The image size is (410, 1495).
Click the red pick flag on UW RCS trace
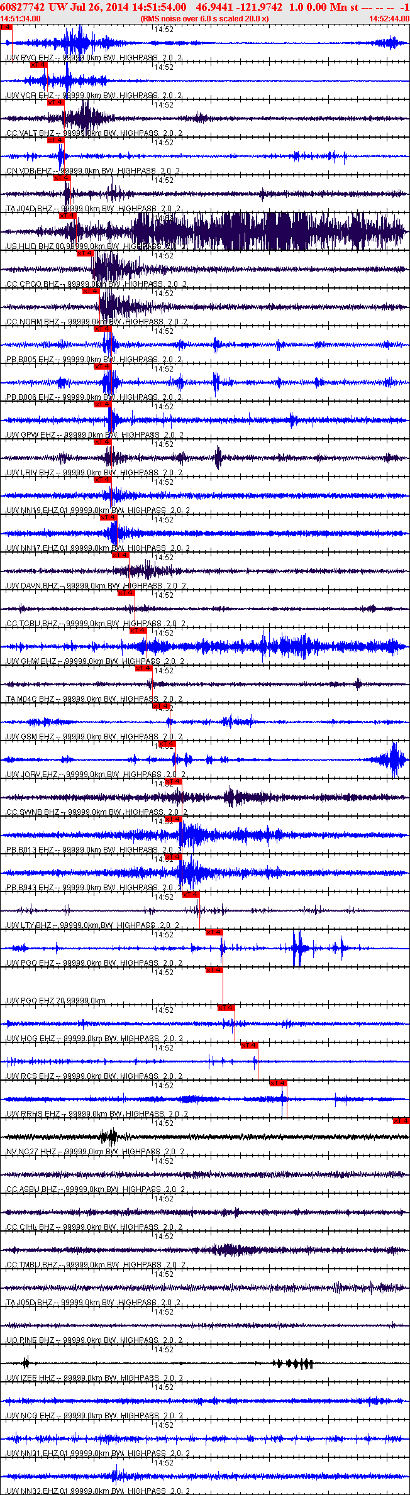pos(250,1045)
